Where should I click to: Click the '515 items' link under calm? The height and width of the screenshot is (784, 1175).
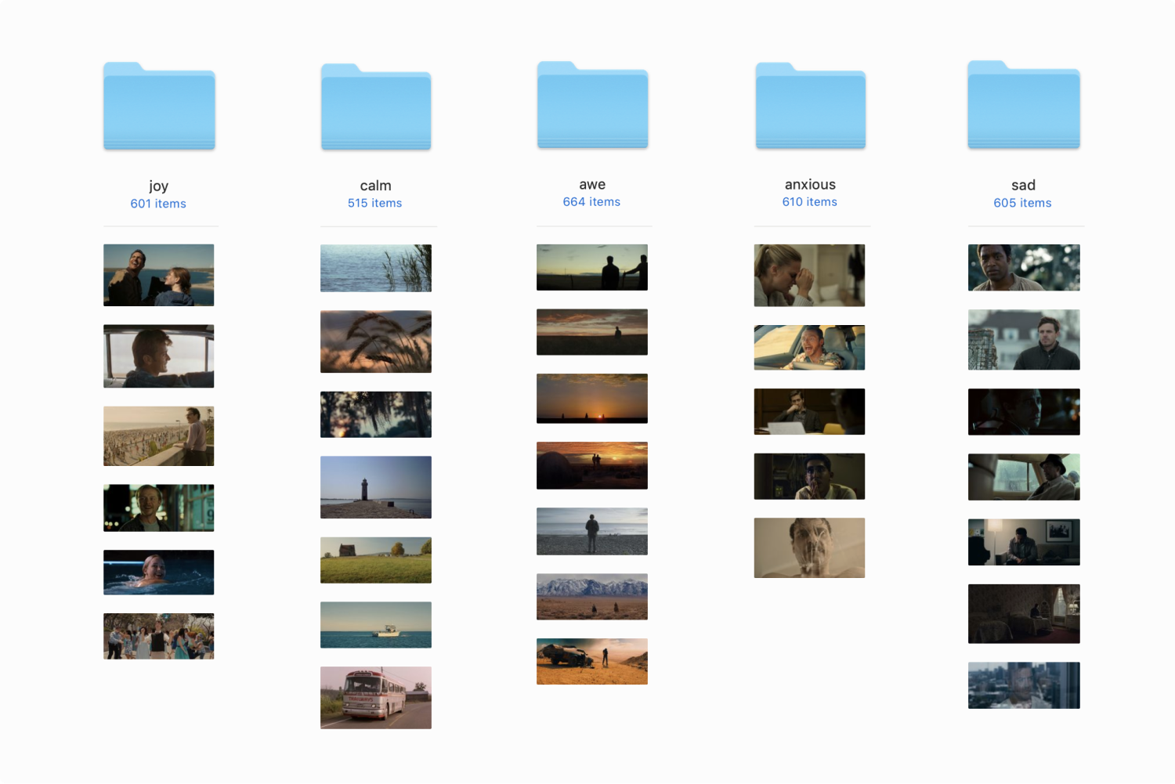(374, 203)
